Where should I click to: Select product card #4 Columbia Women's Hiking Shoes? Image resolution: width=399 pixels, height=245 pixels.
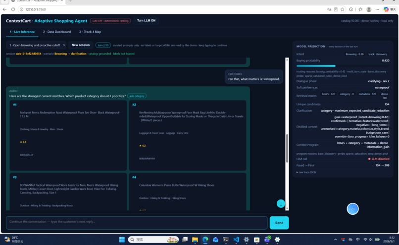pyautogui.click(x=188, y=192)
